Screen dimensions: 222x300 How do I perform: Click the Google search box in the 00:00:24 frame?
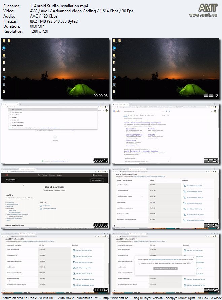click(x=147, y=111)
